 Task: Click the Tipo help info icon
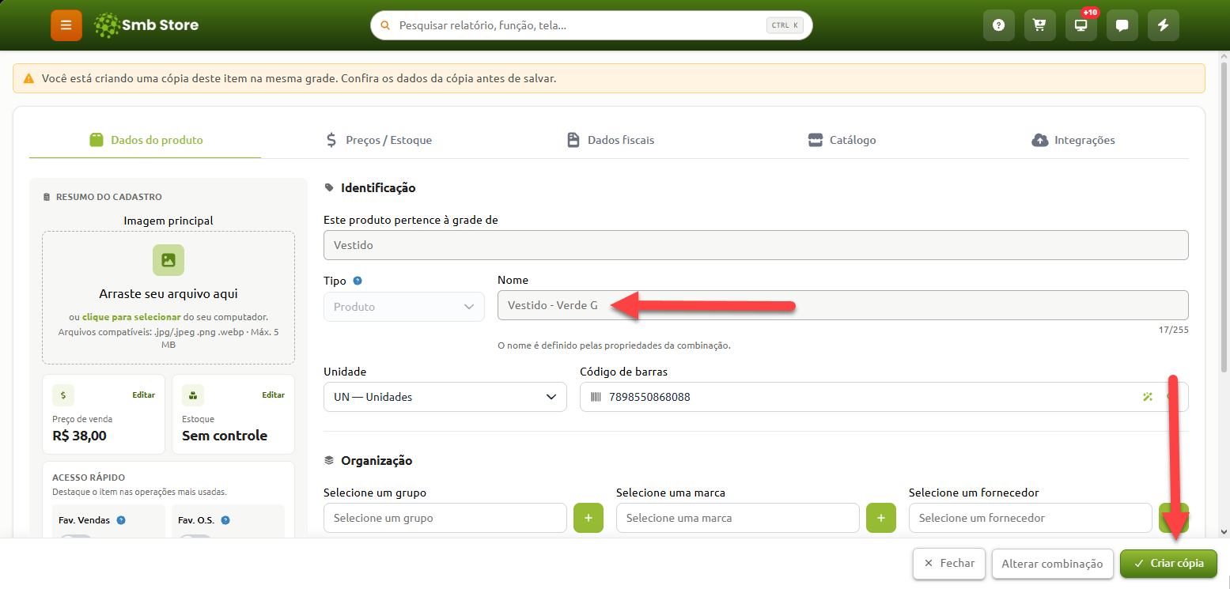tap(358, 281)
